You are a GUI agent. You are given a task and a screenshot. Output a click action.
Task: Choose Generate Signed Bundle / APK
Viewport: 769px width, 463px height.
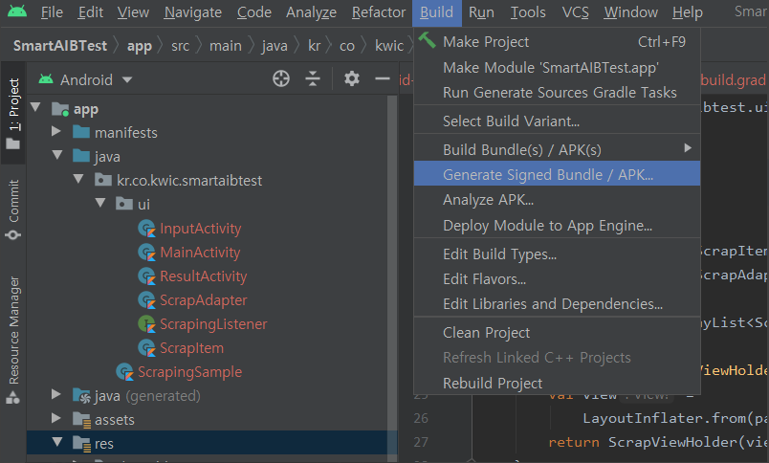click(557, 174)
